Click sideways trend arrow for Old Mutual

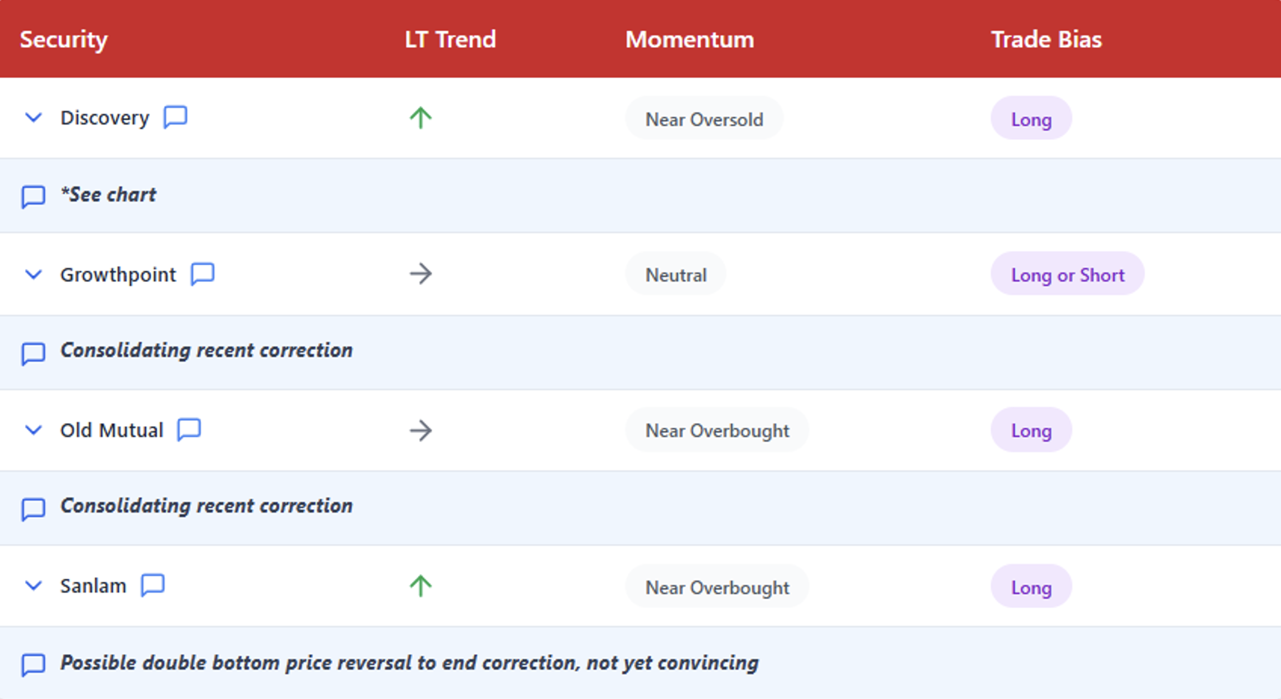tap(421, 430)
